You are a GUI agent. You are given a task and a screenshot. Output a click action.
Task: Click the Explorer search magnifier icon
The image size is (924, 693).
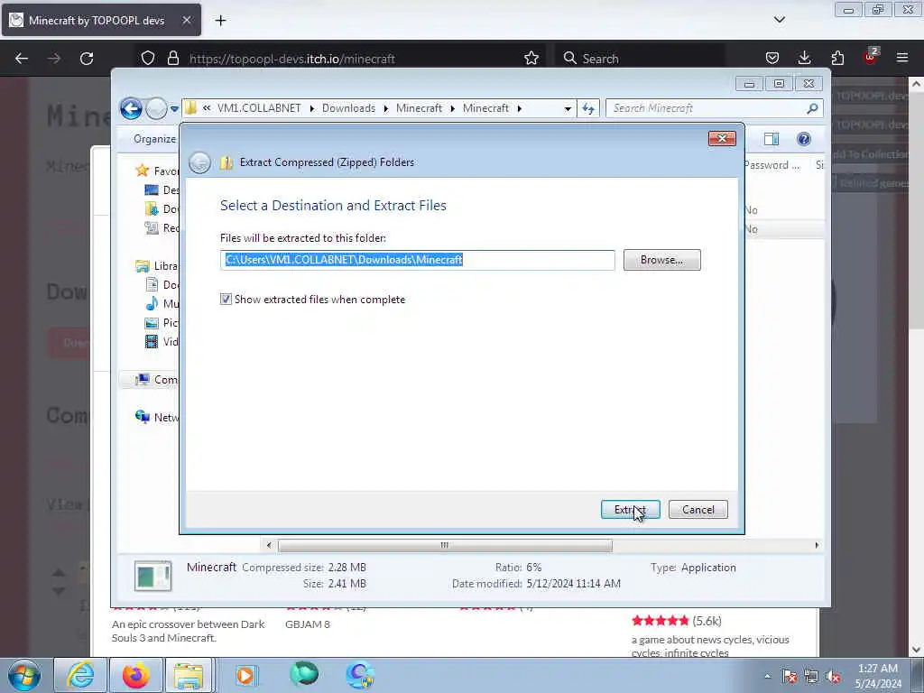[x=812, y=108]
